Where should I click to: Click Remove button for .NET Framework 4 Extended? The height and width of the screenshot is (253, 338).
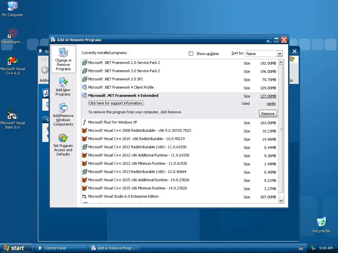268,114
